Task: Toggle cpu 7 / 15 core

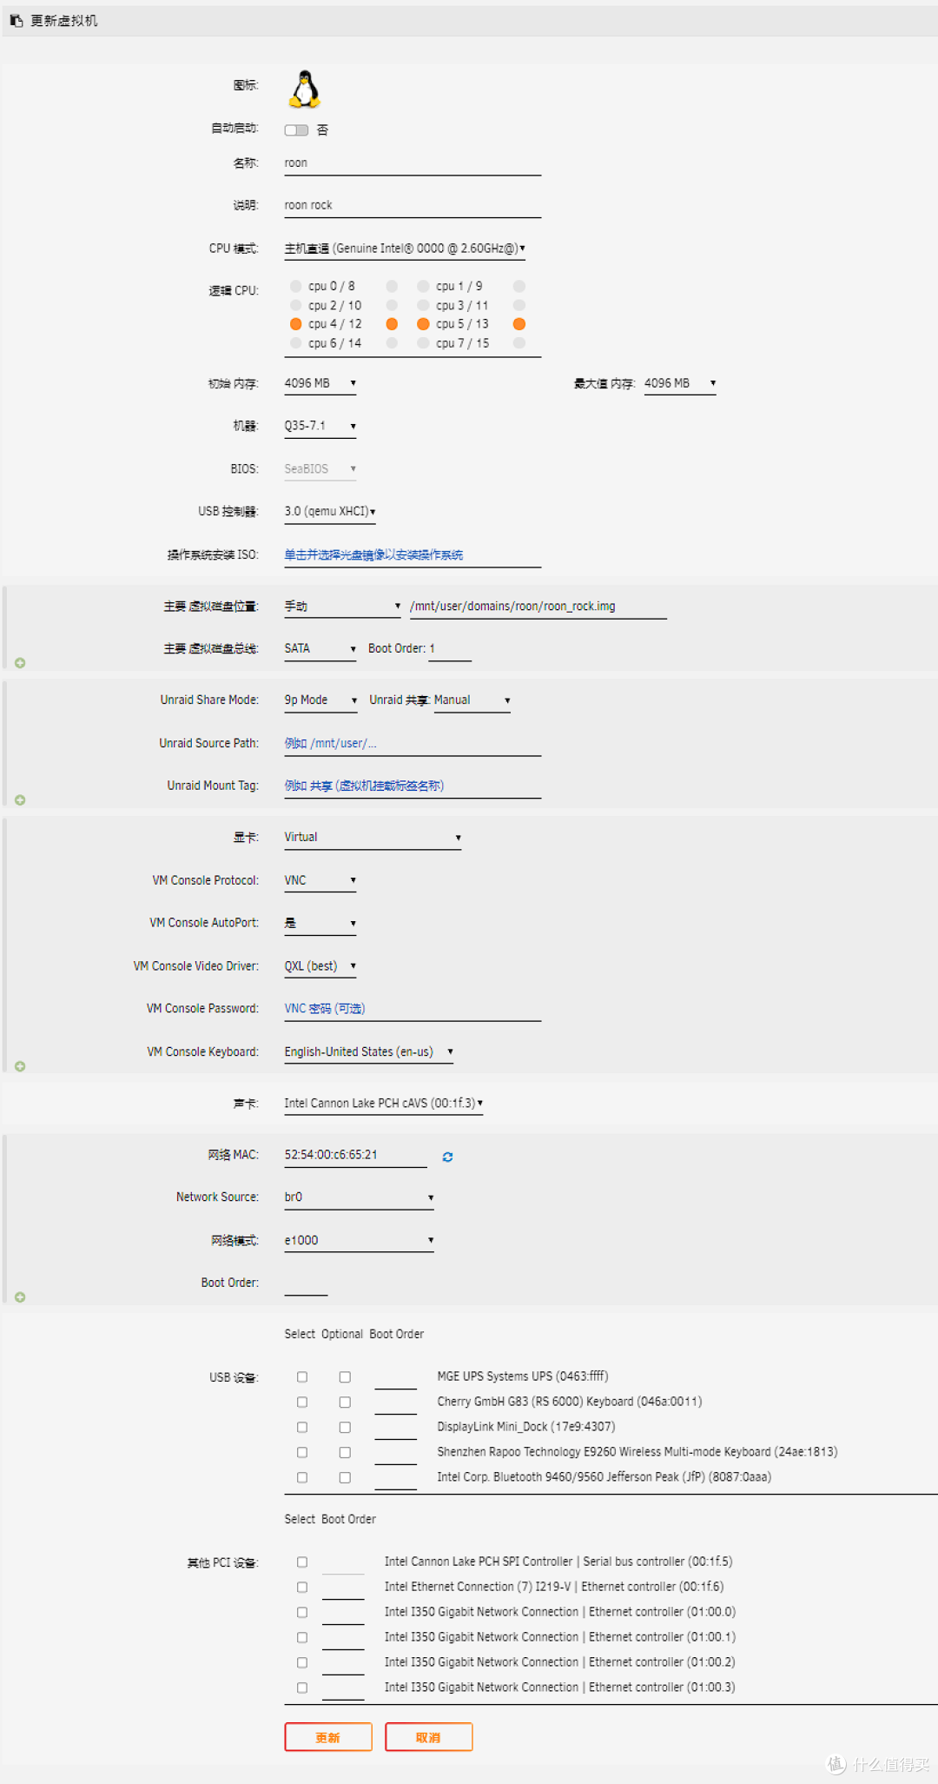Action: [423, 343]
